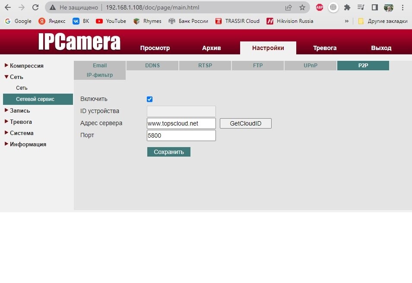Click the not-secure warning icon in address bar

point(53,8)
